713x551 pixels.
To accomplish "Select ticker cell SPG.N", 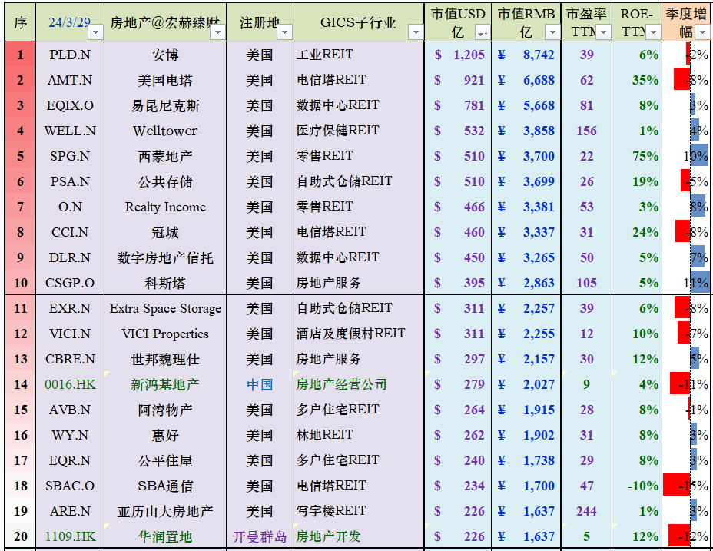I will point(70,156).
